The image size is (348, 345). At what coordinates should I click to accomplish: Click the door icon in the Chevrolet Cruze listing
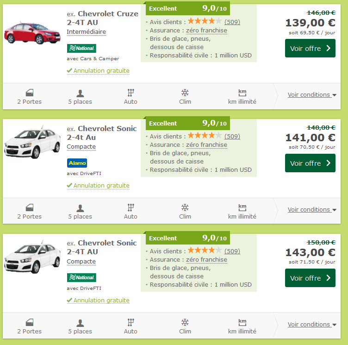pyautogui.click(x=29, y=93)
